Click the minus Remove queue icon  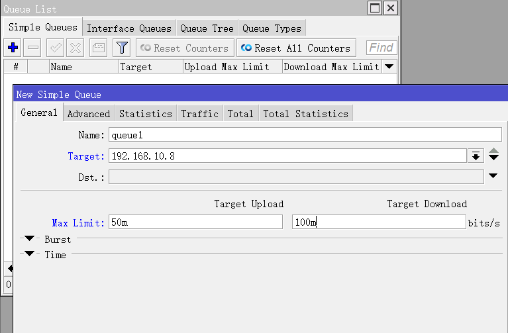pyautogui.click(x=33, y=48)
